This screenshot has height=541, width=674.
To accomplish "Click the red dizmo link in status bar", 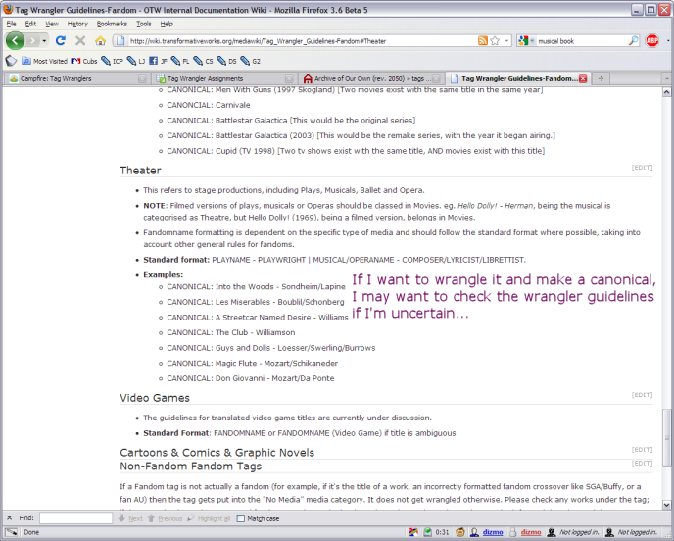I will (531, 532).
